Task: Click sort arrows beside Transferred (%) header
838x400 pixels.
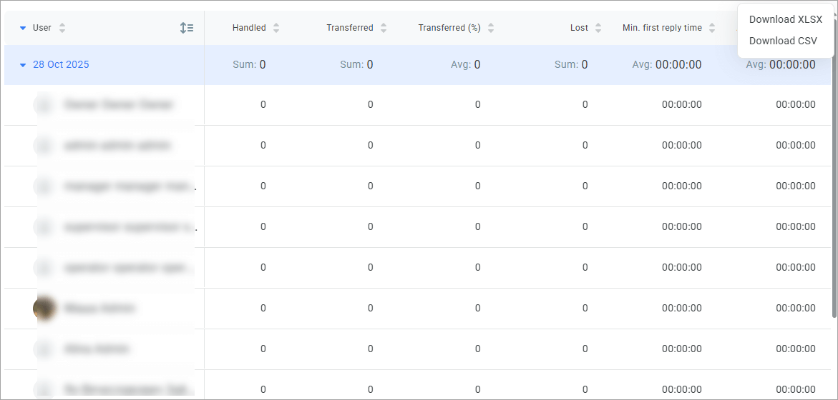Action: coord(491,28)
